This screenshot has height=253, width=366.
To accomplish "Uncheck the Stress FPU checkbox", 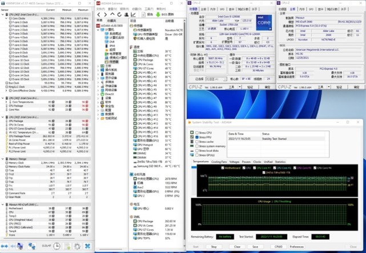I will [x=197, y=138].
